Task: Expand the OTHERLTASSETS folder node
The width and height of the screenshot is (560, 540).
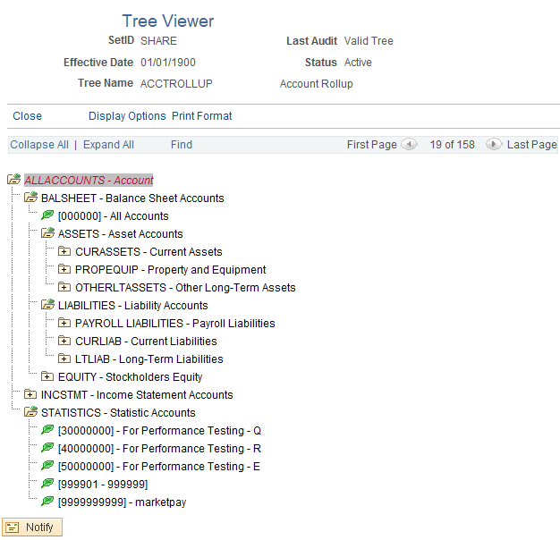Action: point(64,287)
